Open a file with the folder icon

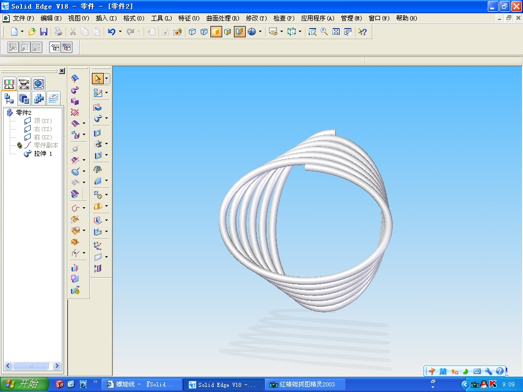click(x=32, y=32)
